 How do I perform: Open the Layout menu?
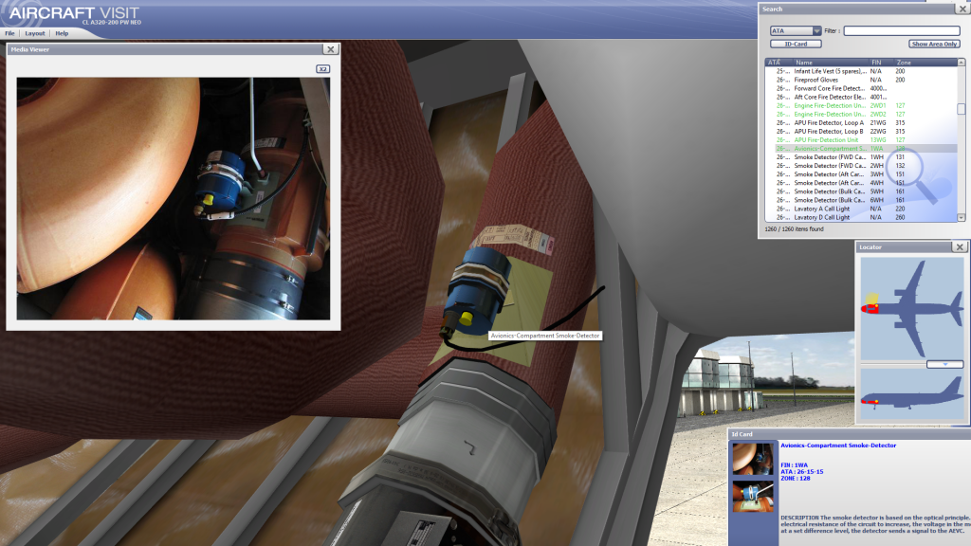pyautogui.click(x=35, y=33)
